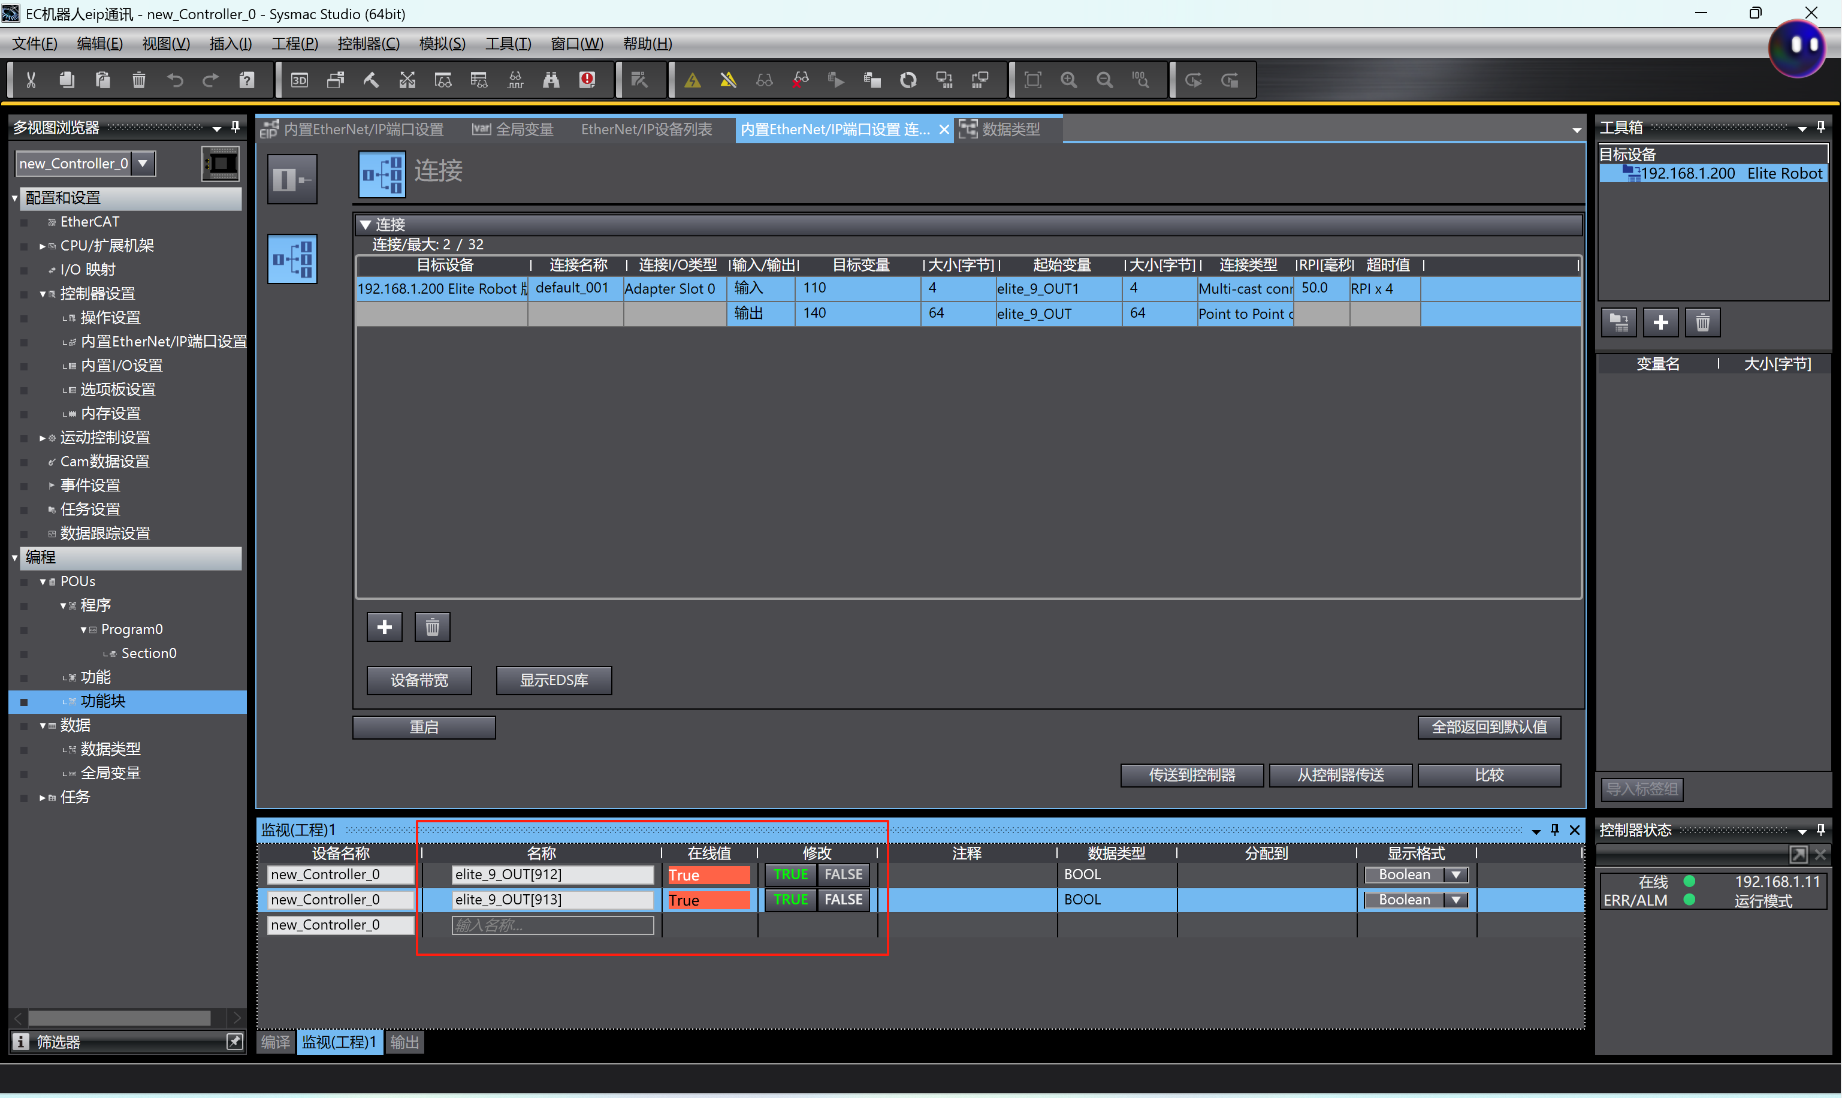Set elite_9_OUT[913] to TRUE

(790, 900)
